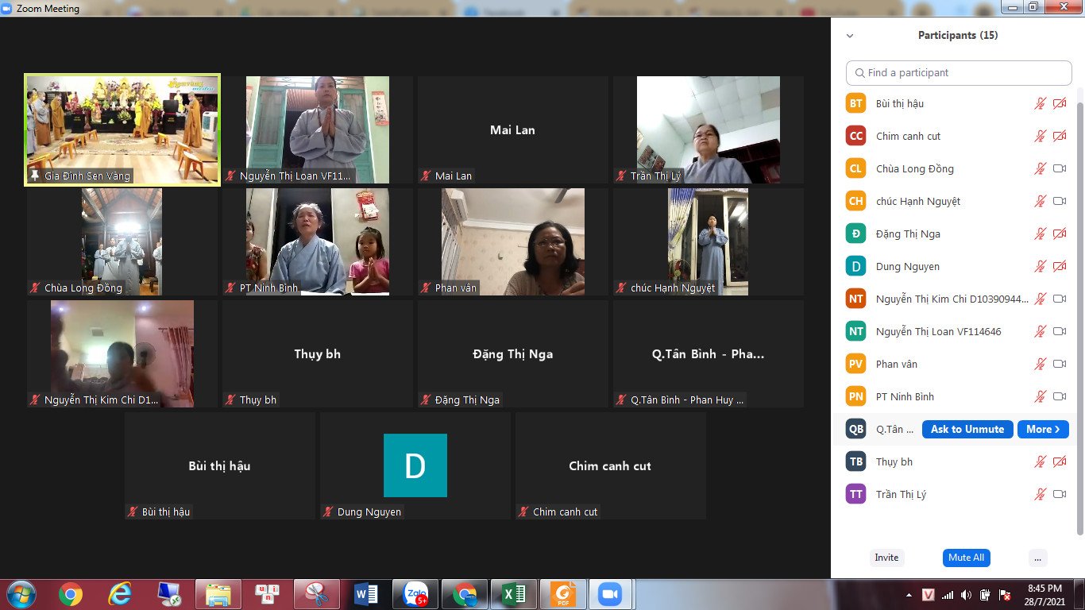The width and height of the screenshot is (1085, 610).
Task: Click the Gia Đình Sen Vàng video tile
Action: [122, 129]
